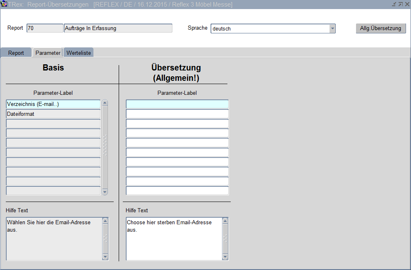Click the Report number field showing 70
This screenshot has width=411, height=270.
pyautogui.click(x=45, y=28)
